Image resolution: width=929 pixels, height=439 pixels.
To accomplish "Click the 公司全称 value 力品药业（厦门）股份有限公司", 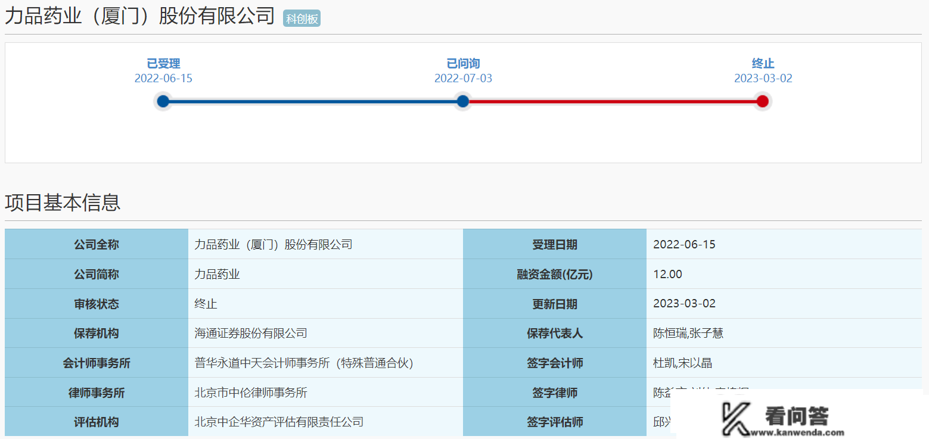I will pyautogui.click(x=274, y=244).
